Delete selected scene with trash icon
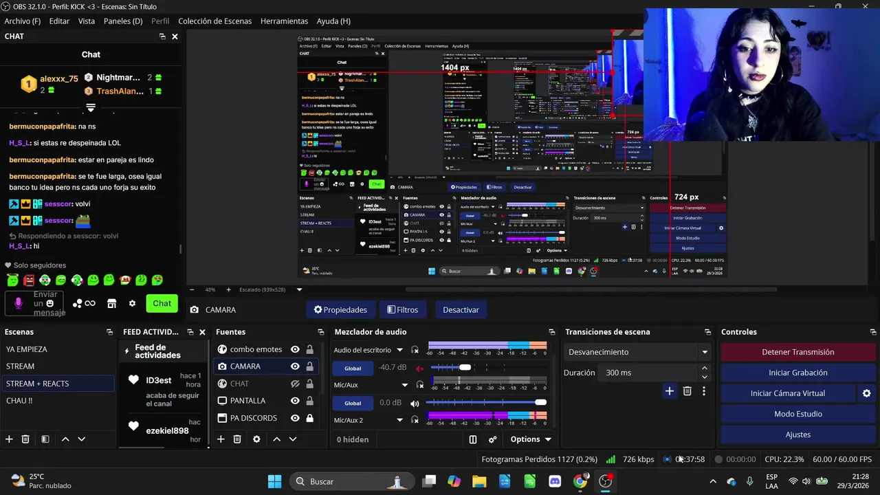The width and height of the screenshot is (880, 495). click(25, 439)
